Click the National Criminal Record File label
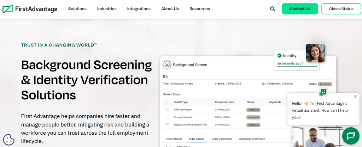 click(x=190, y=125)
